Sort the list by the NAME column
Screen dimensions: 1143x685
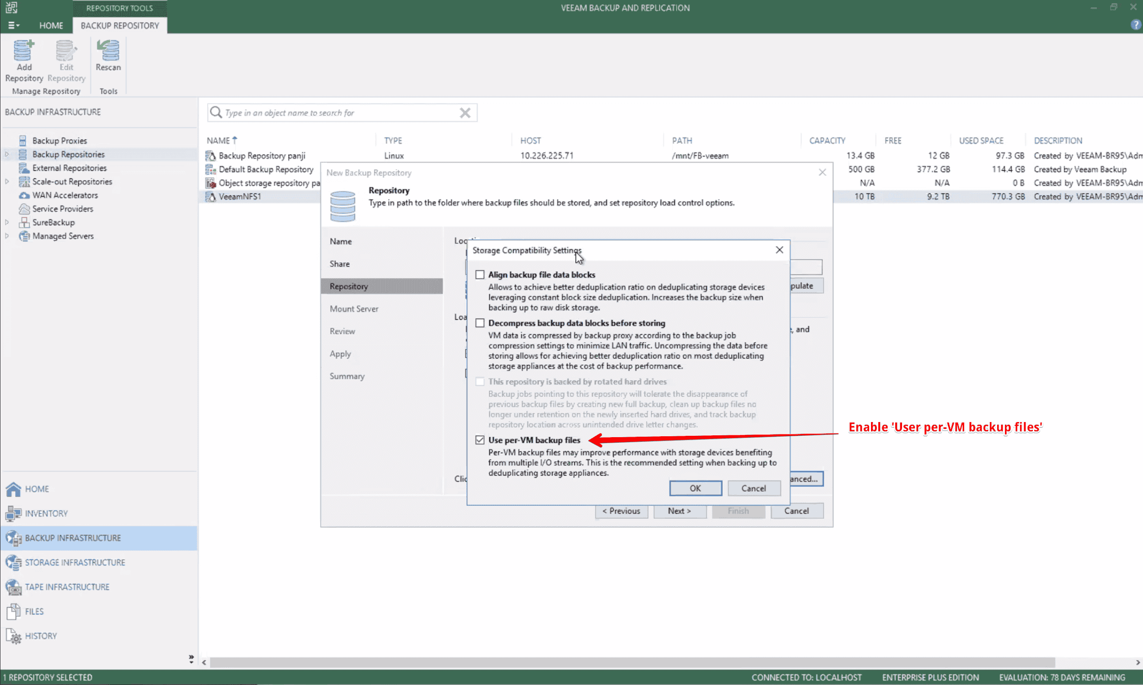pyautogui.click(x=221, y=140)
